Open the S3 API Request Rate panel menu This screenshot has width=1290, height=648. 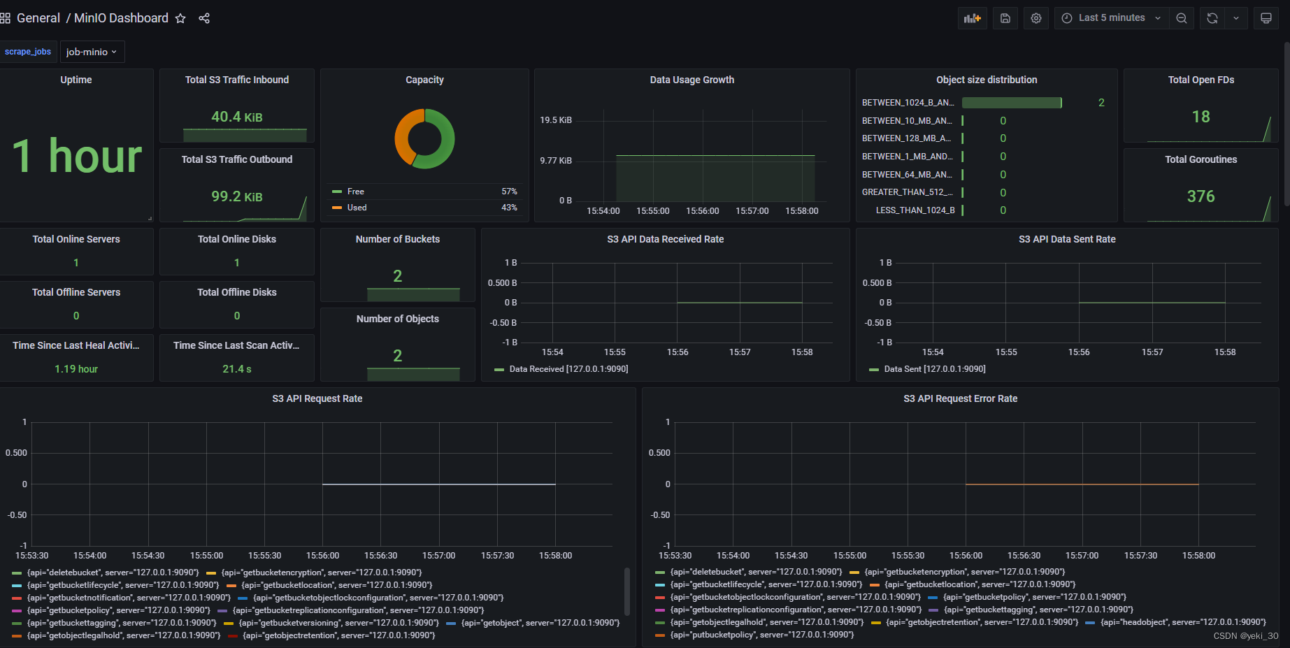click(x=317, y=398)
